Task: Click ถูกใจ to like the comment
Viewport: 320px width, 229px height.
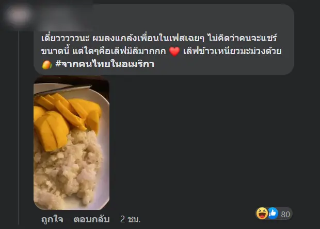Action: [x=52, y=219]
